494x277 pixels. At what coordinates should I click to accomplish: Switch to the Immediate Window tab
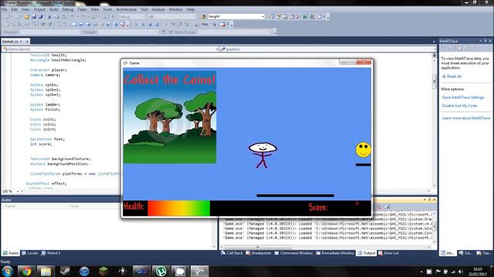[x=335, y=253]
